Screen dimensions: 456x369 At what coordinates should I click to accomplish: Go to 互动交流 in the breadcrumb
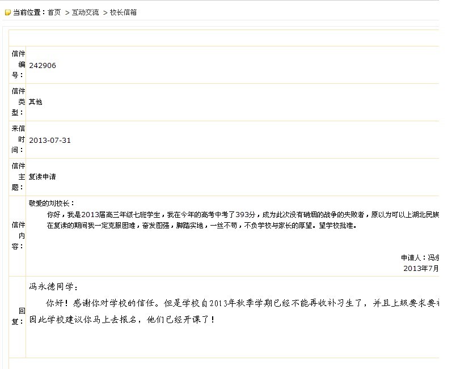85,12
